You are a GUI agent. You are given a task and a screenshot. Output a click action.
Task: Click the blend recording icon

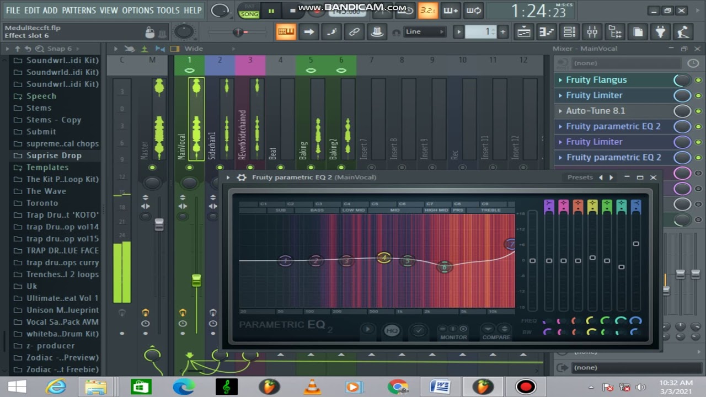(451, 10)
